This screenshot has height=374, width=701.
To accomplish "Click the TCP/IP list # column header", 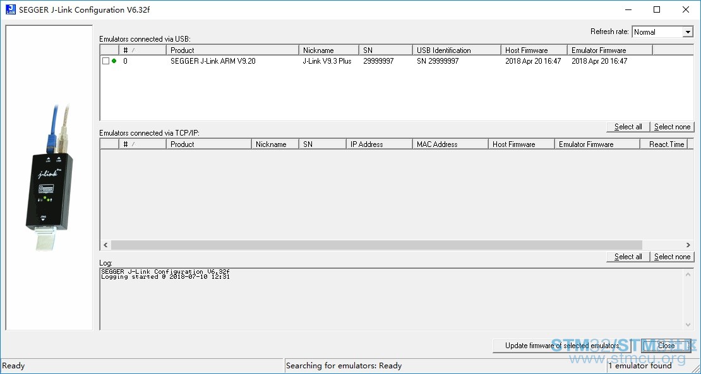I will [x=143, y=144].
